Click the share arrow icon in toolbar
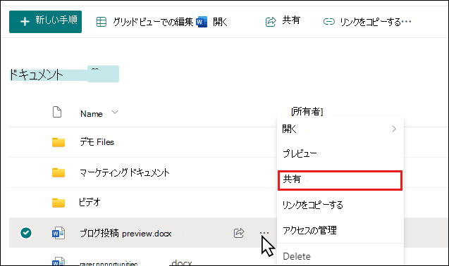The width and height of the screenshot is (449, 266). point(271,22)
